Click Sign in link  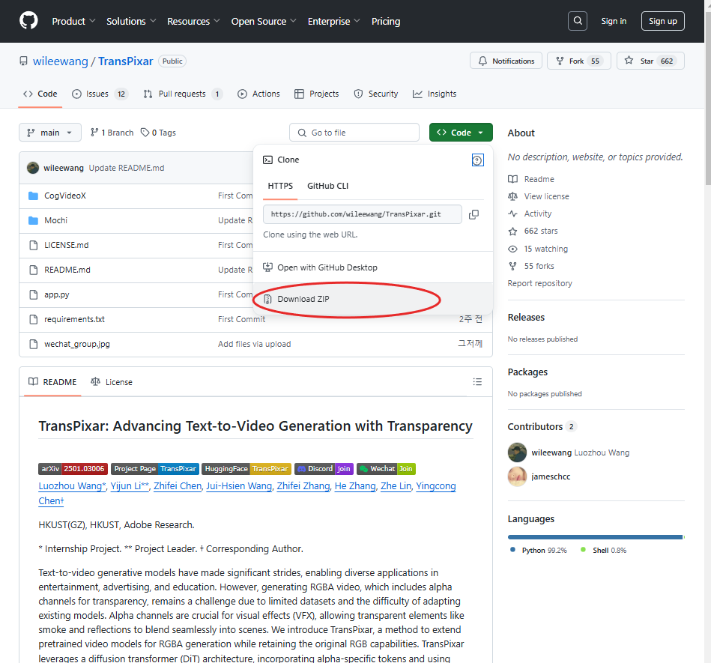(x=614, y=21)
